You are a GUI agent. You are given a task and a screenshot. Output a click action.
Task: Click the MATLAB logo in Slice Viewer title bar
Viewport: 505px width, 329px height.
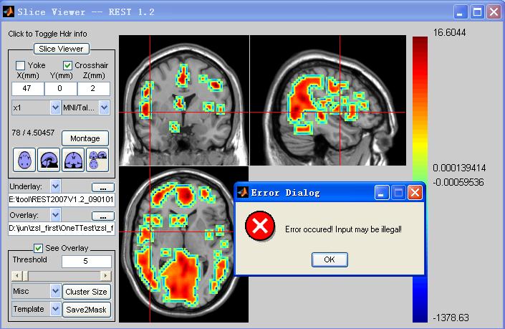(9, 12)
